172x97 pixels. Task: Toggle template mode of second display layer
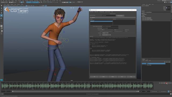coord(145,65)
